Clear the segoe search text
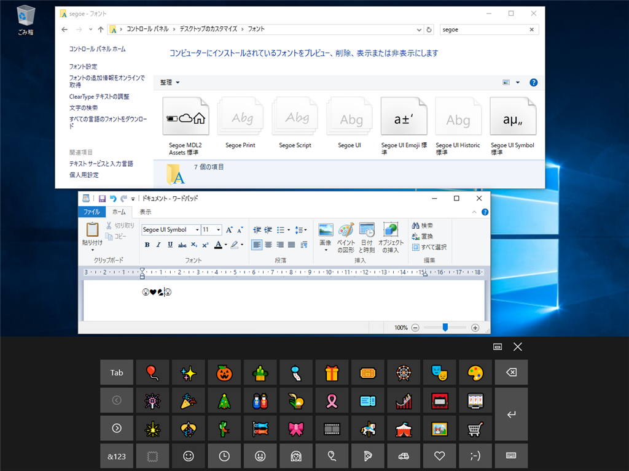629x471 pixels. coord(531,29)
